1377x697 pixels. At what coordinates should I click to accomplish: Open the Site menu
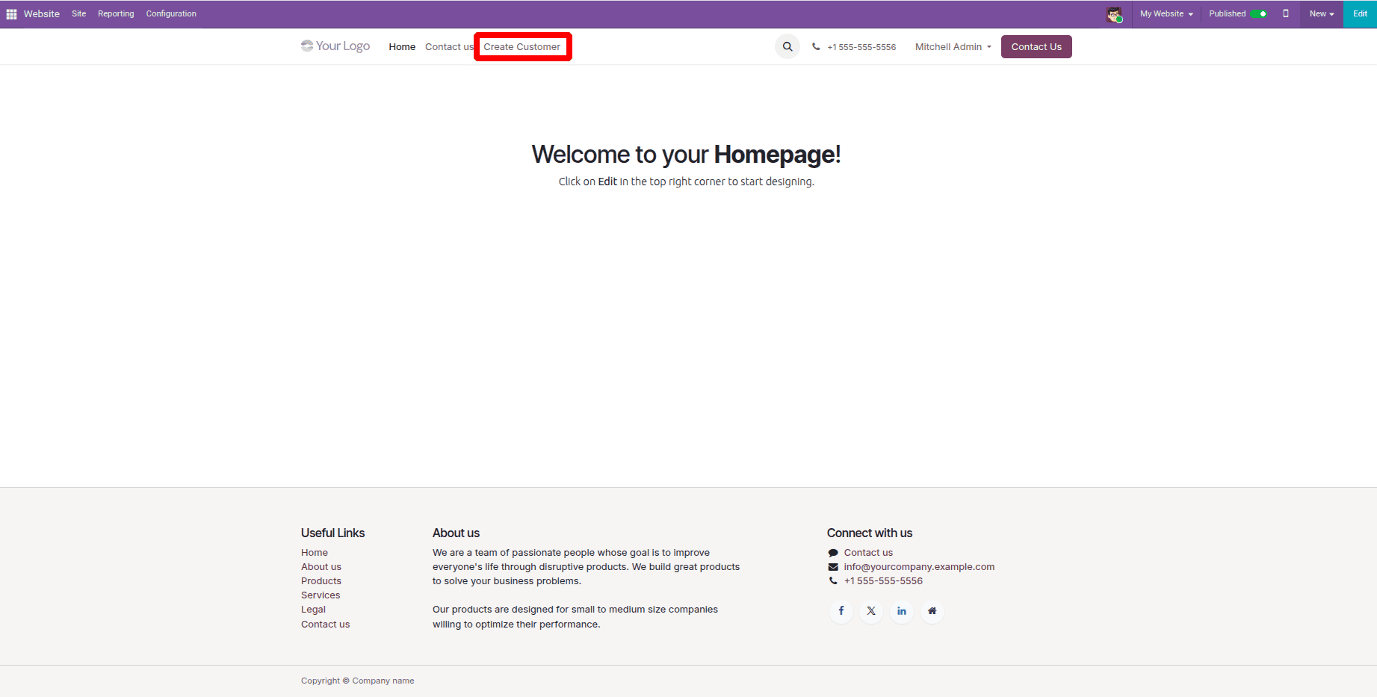[x=78, y=13]
